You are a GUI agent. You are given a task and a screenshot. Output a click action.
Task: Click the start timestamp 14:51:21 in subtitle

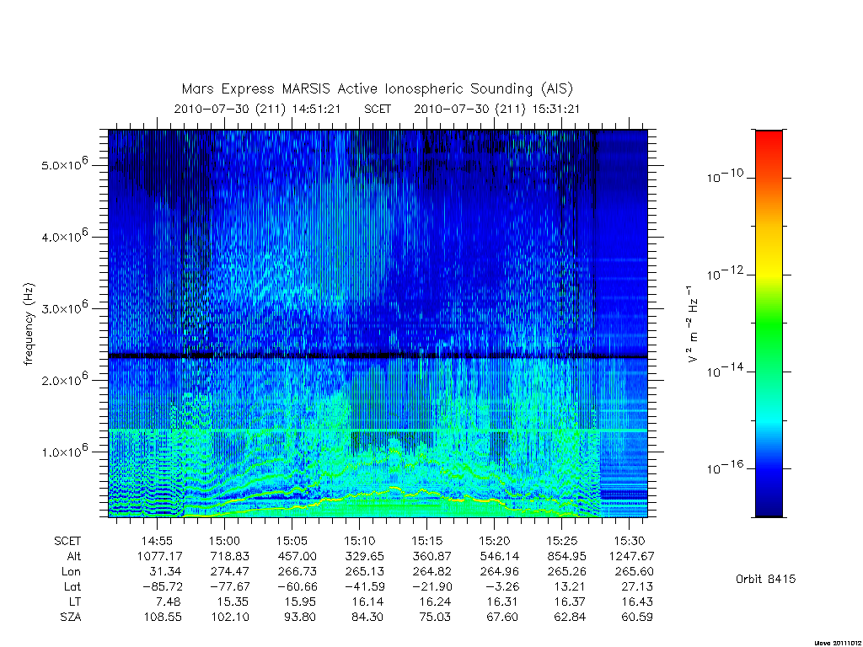pyautogui.click(x=317, y=109)
